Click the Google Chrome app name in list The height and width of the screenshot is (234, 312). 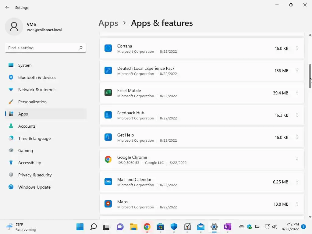point(132,158)
